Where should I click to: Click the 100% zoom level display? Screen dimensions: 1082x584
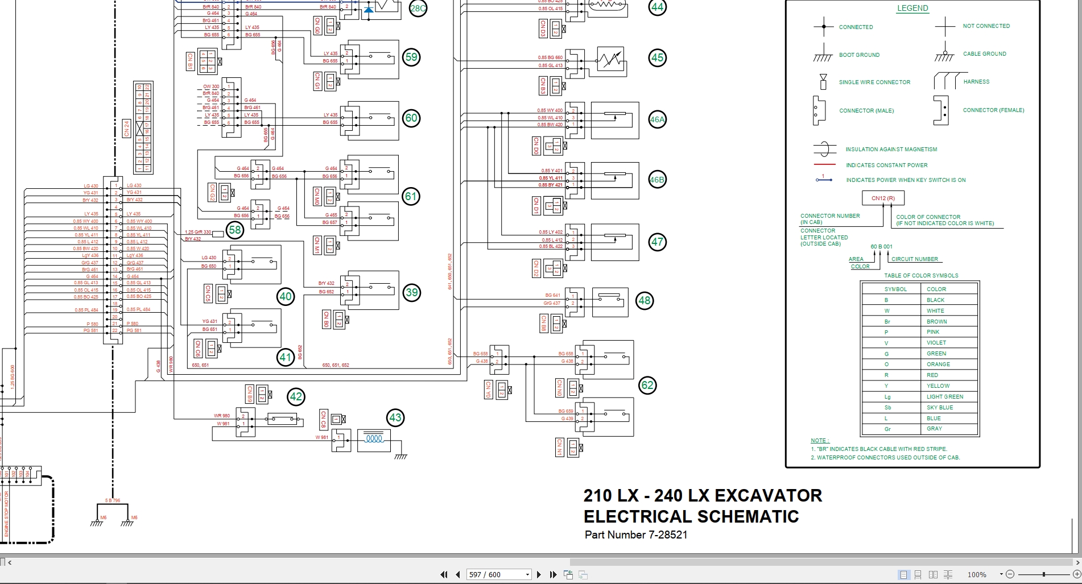tap(977, 574)
